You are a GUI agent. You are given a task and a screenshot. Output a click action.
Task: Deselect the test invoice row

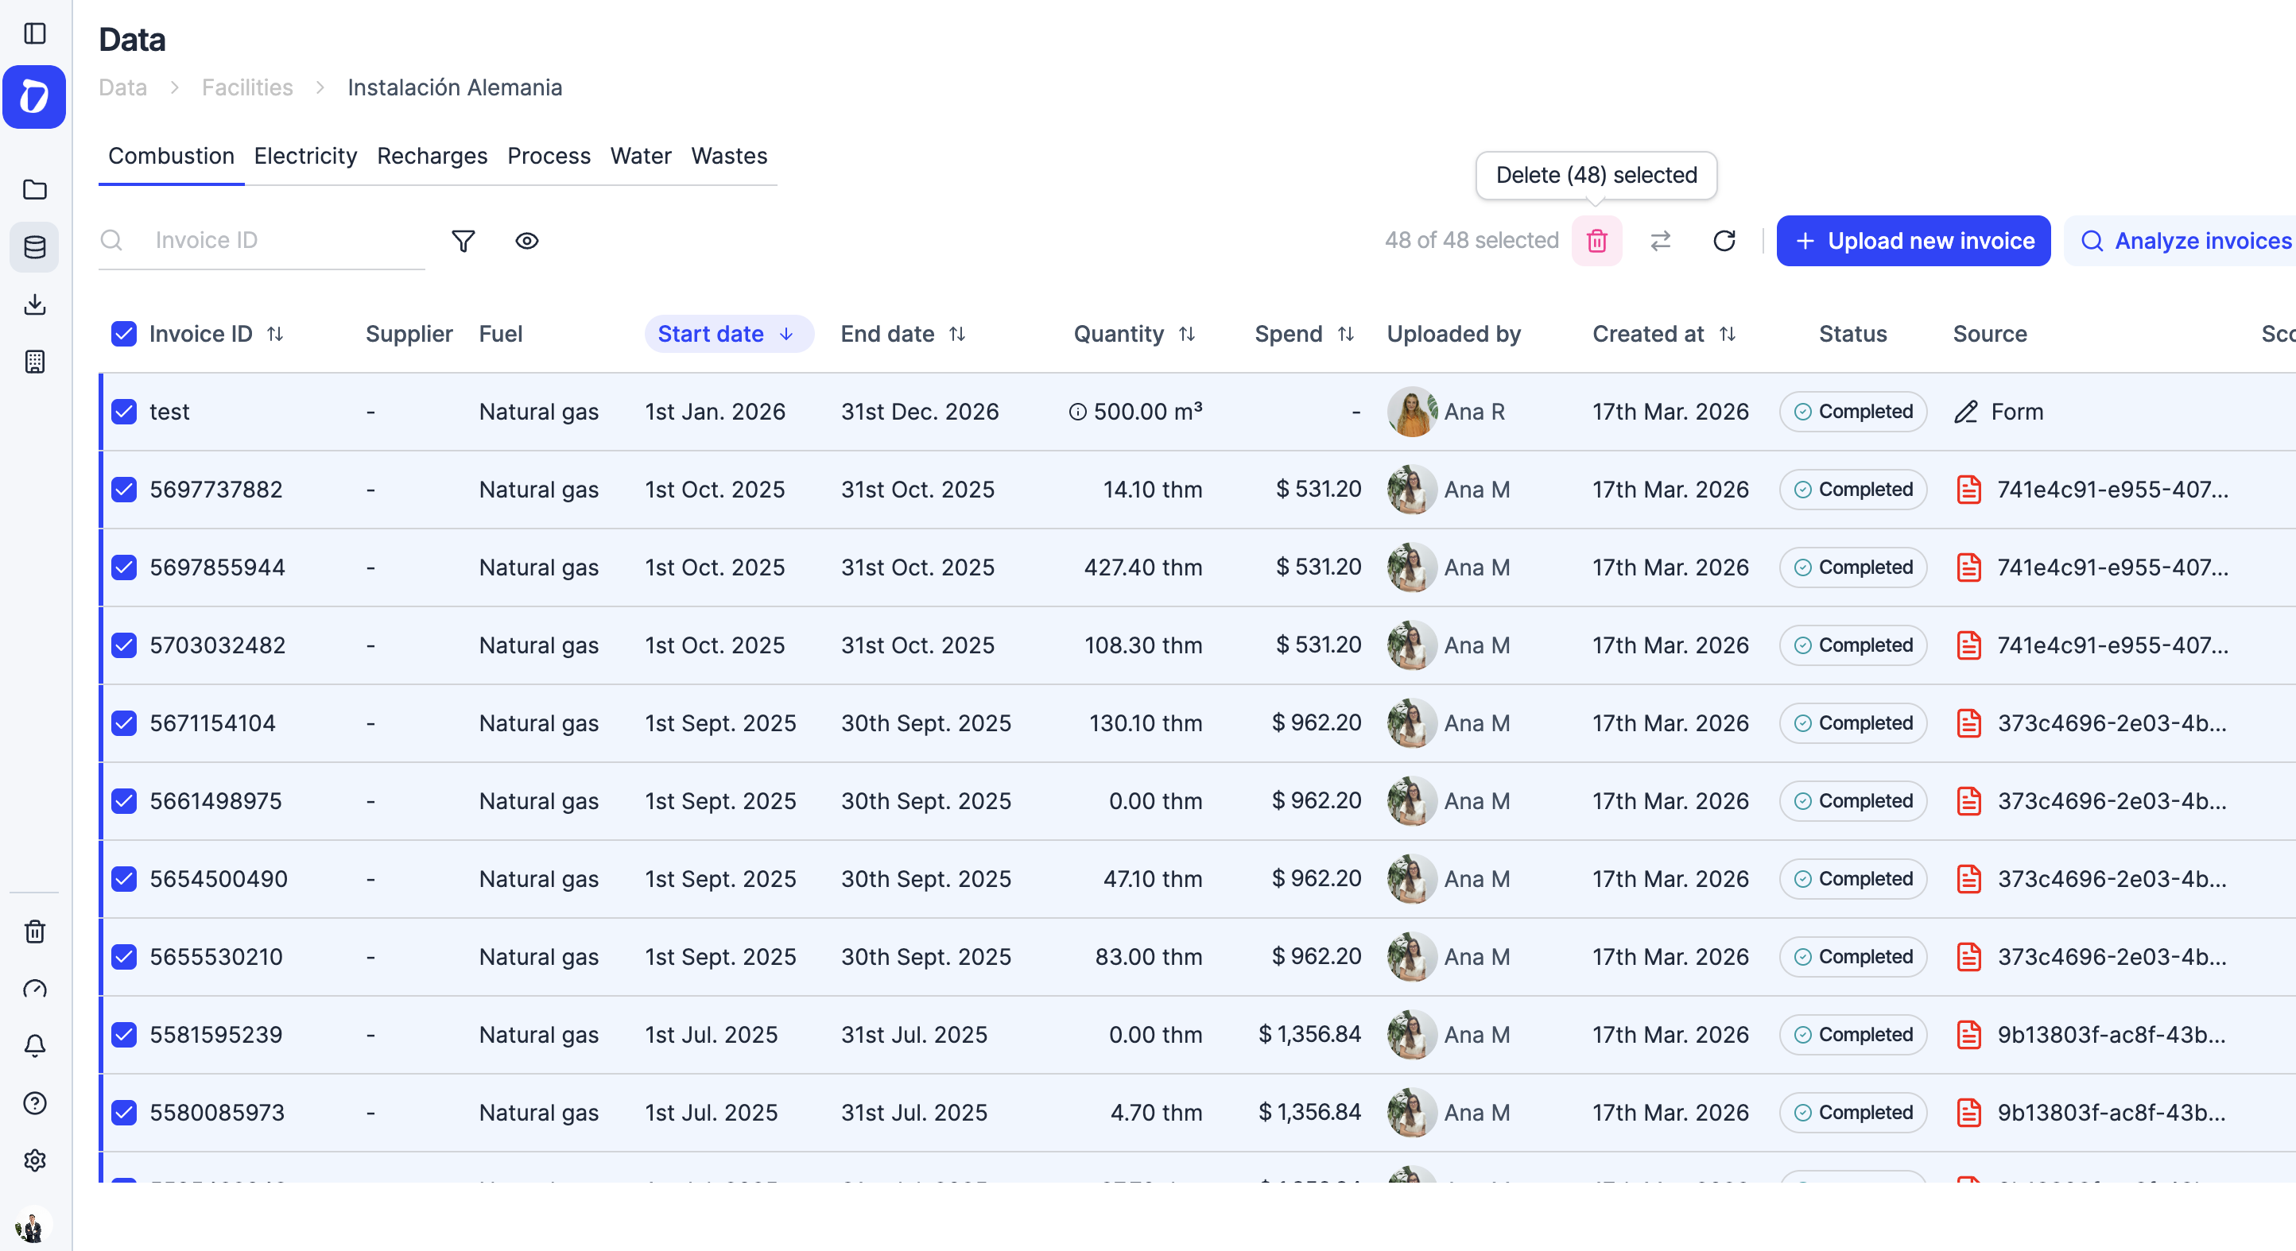123,411
